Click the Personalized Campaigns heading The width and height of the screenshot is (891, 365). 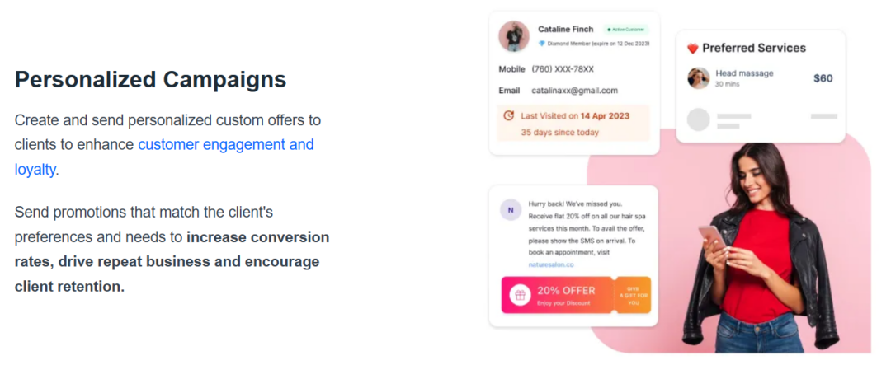click(x=151, y=80)
